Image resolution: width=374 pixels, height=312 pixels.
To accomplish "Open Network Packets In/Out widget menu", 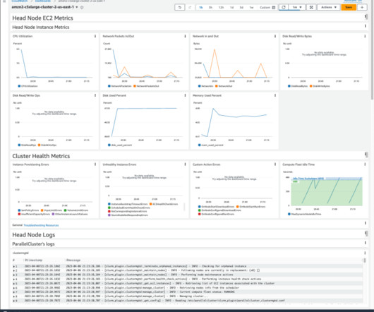I will pyautogui.click(x=185, y=36).
